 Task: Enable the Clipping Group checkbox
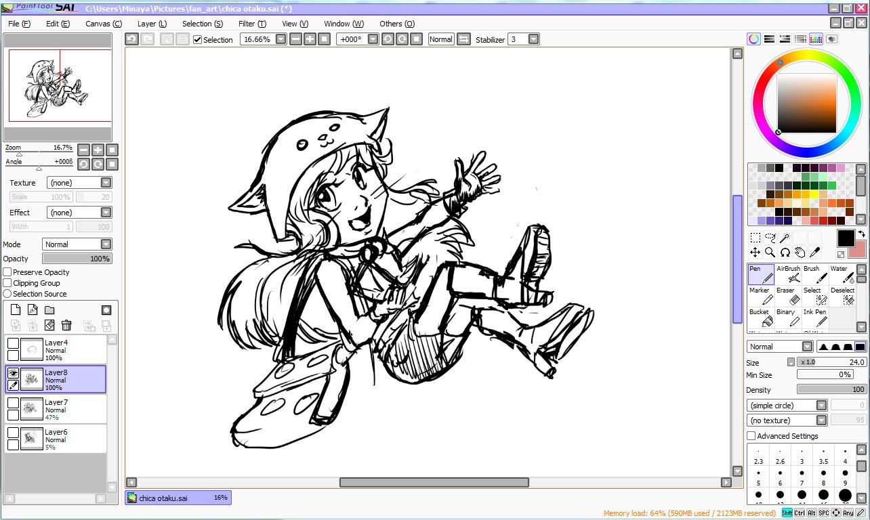(7, 283)
